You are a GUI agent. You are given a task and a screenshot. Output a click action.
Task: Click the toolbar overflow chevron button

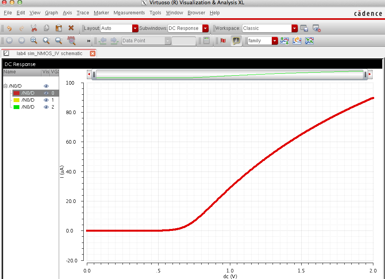click(x=88, y=41)
